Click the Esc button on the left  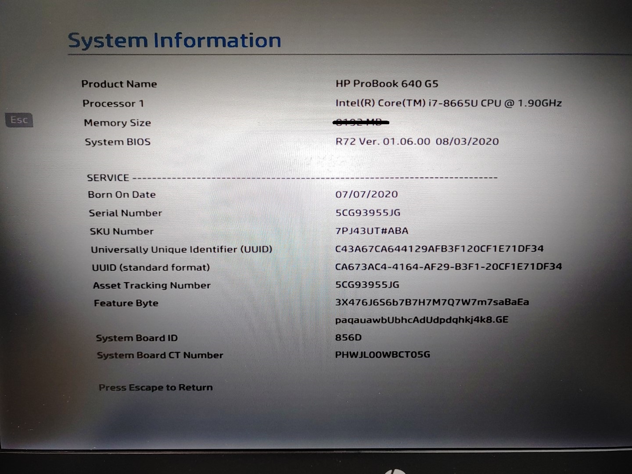(x=19, y=120)
